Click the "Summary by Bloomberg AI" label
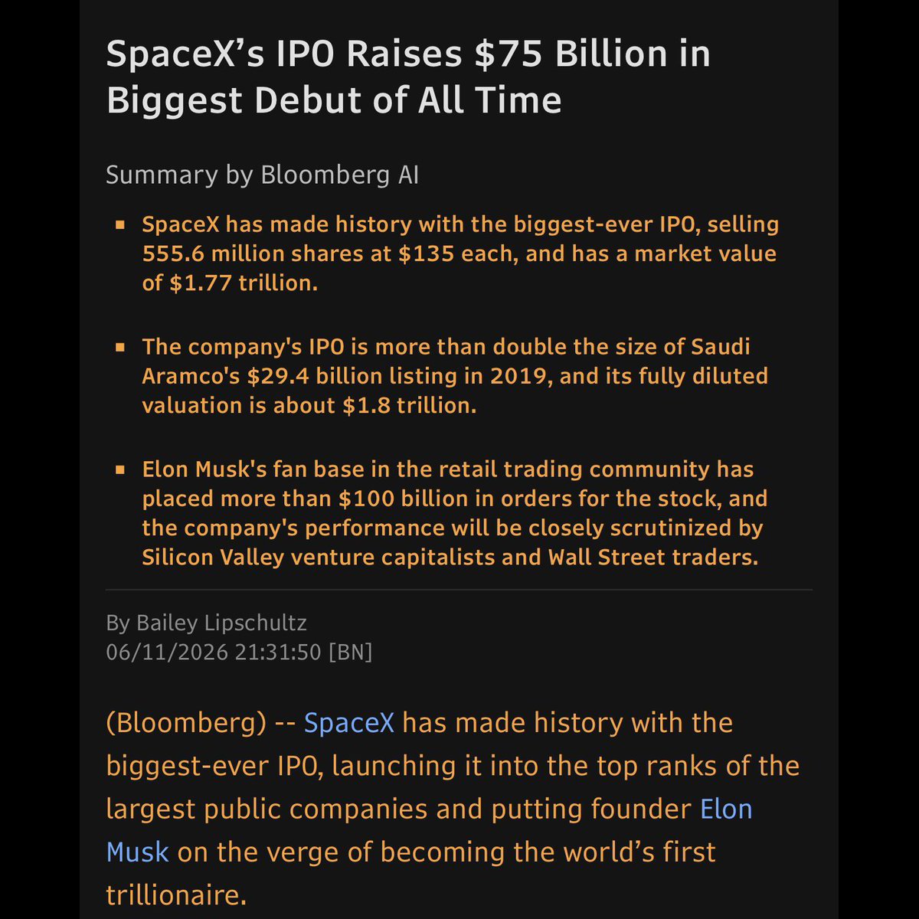 [262, 175]
